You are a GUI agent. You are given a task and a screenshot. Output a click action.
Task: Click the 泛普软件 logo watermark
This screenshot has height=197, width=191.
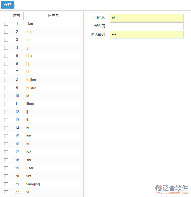[172, 189]
